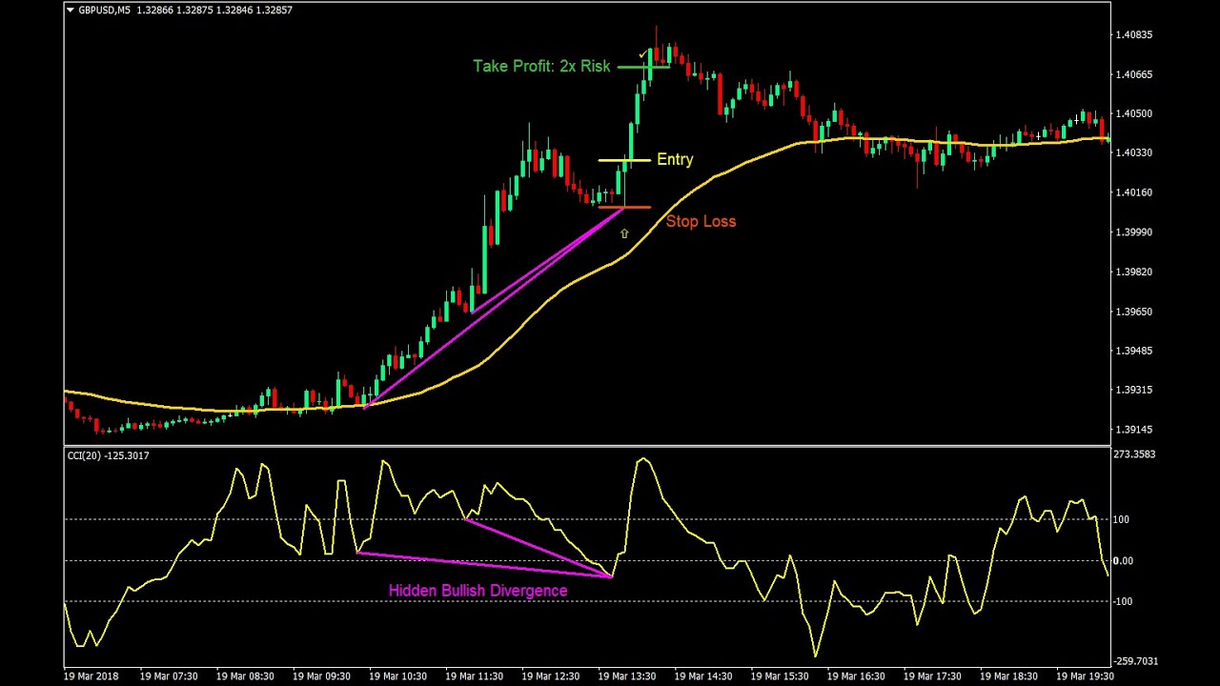The image size is (1220, 686).
Task: Click the '19 Mar 16:30' time label
Action: point(855,676)
